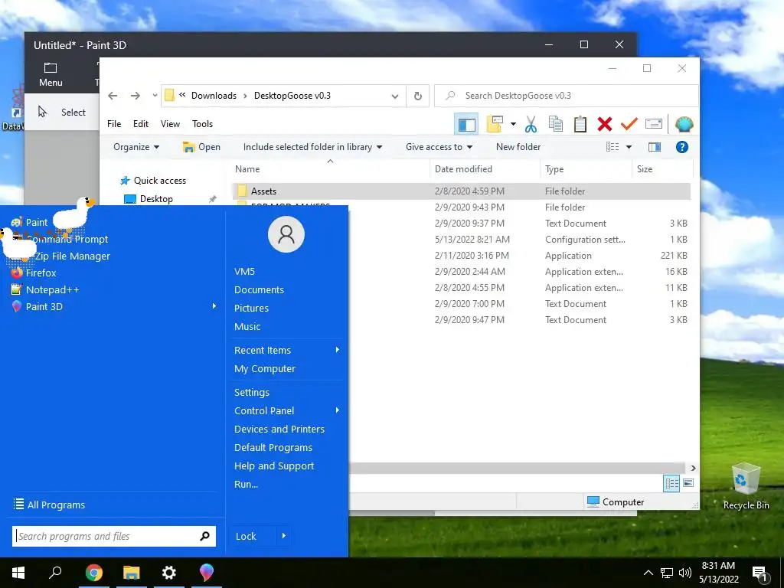Click the Forward arrow in Explorer

click(136, 96)
